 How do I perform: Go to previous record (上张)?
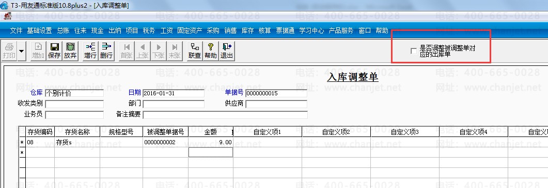point(142,51)
